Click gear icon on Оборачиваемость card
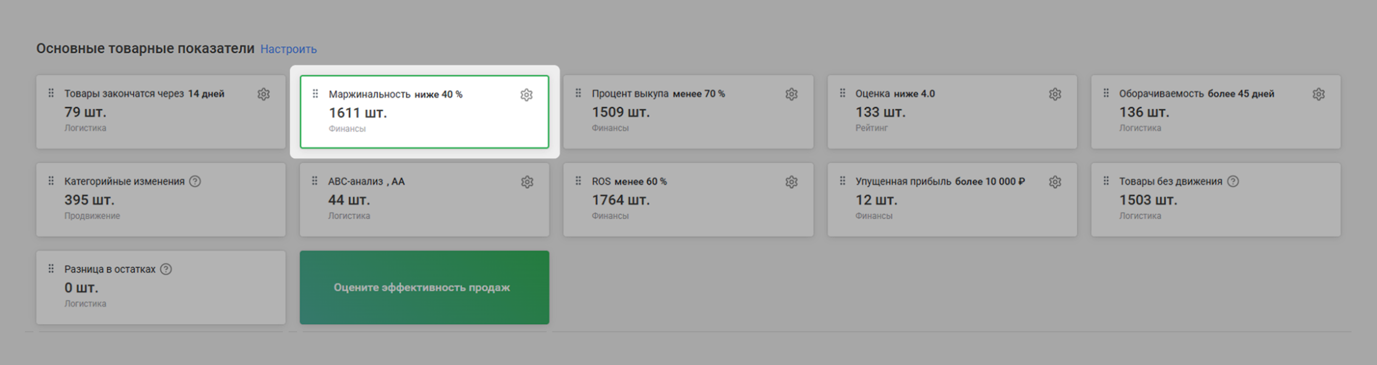 [1318, 94]
